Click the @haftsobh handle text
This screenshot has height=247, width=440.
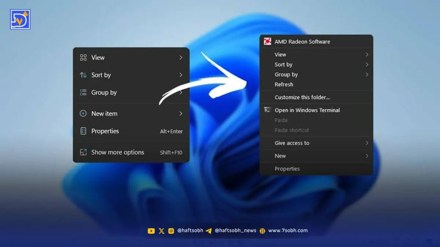[x=190, y=231]
